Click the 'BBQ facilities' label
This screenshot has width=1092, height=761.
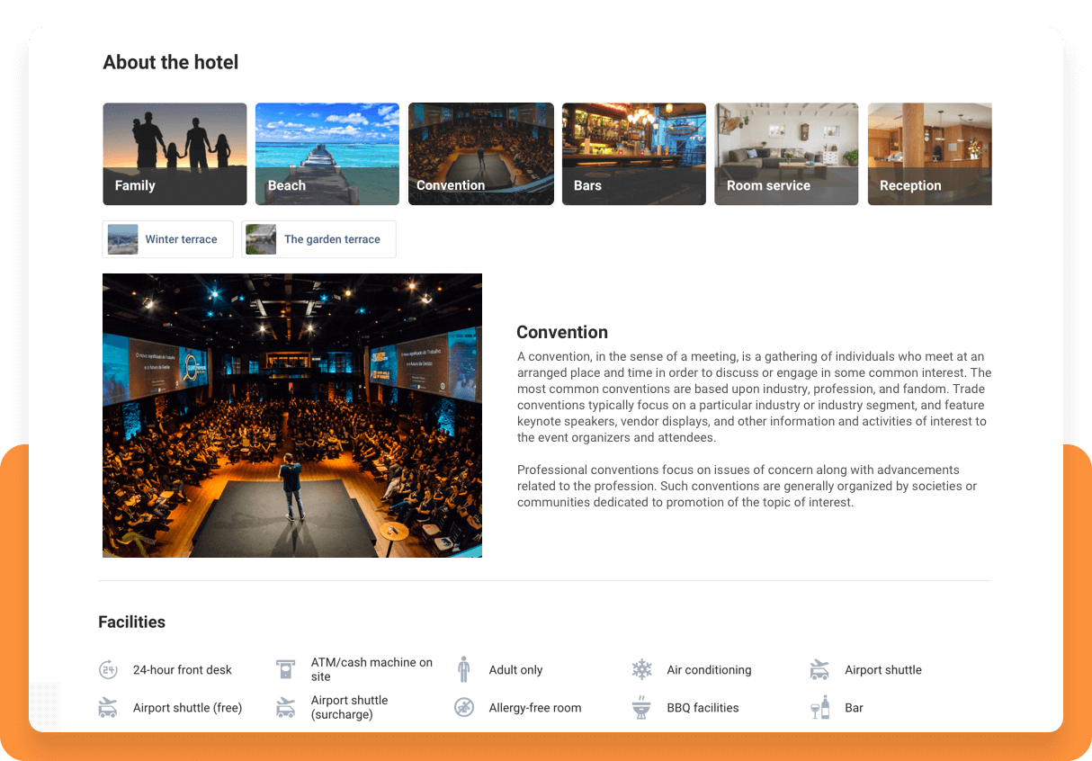click(x=703, y=708)
